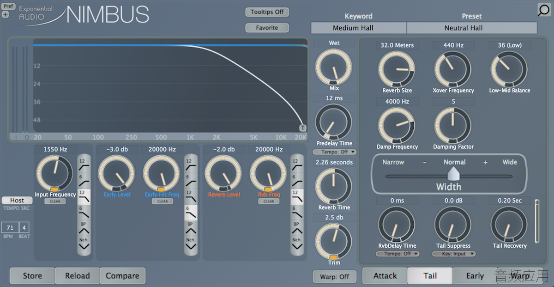Select Nch notch filter in Early Filt strip
Image resolution: width=554 pixels, height=287 pixels.
pos(191,244)
